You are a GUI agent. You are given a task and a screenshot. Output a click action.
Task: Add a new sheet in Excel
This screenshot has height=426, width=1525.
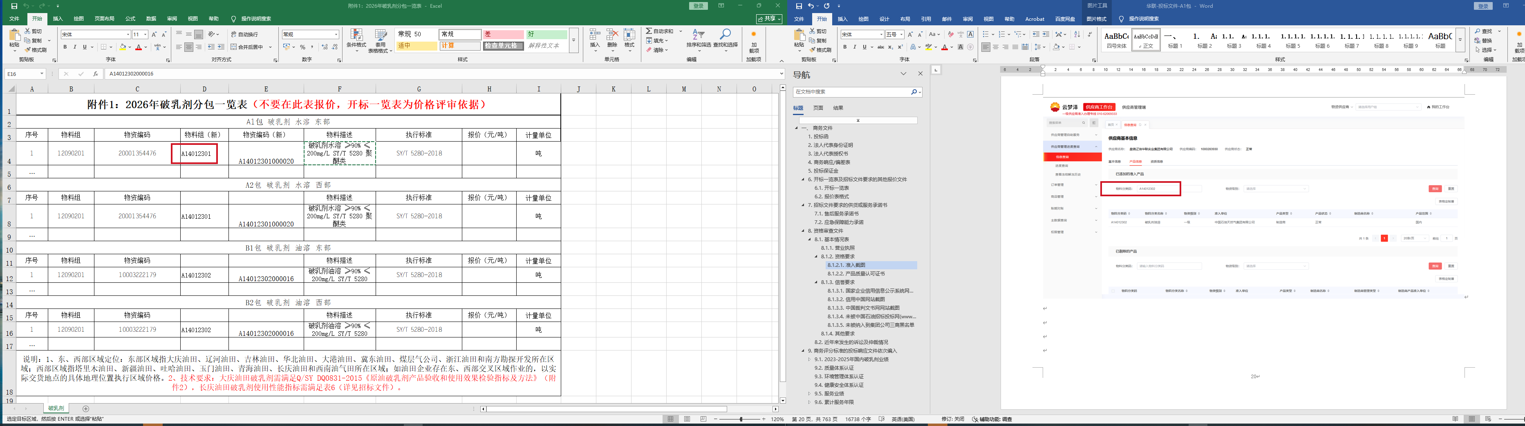pyautogui.click(x=86, y=409)
